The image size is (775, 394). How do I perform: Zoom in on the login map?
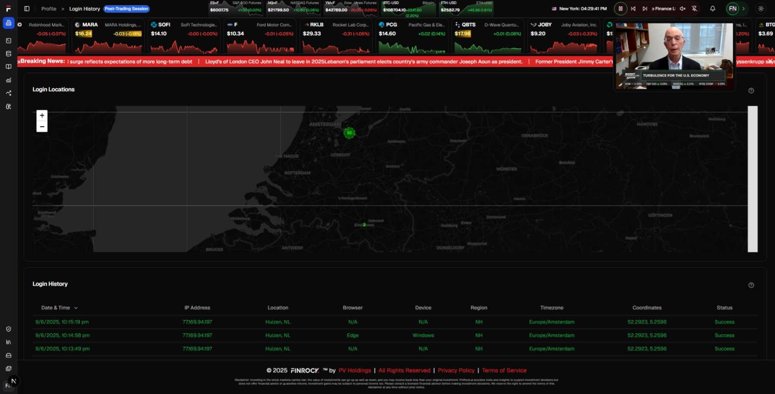(x=42, y=115)
